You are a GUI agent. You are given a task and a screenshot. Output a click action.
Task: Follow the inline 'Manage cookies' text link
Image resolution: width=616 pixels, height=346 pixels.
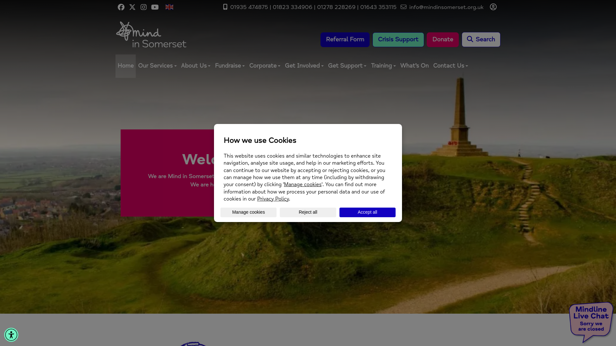point(303,185)
